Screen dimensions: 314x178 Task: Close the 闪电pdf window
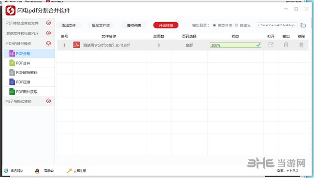[x=307, y=9]
